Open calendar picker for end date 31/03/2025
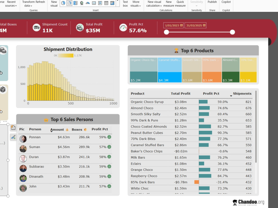The width and height of the screenshot is (278, 208). coord(204,25)
